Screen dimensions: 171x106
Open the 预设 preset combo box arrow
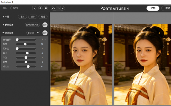tap(34, 8)
